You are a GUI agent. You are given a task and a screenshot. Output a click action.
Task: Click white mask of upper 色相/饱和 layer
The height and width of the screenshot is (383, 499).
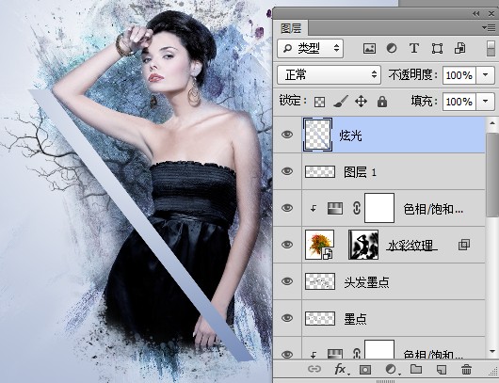click(x=379, y=208)
